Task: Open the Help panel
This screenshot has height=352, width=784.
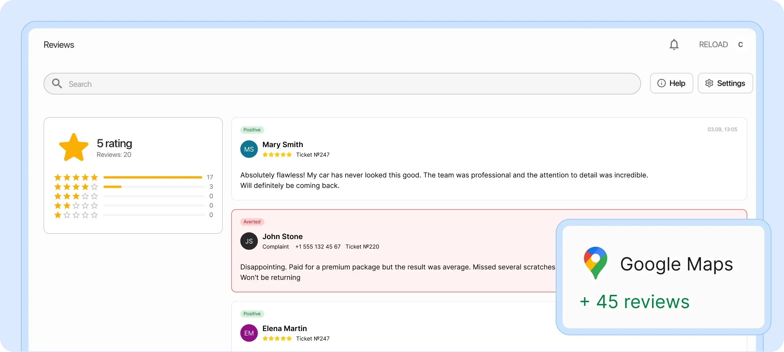Action: tap(671, 83)
